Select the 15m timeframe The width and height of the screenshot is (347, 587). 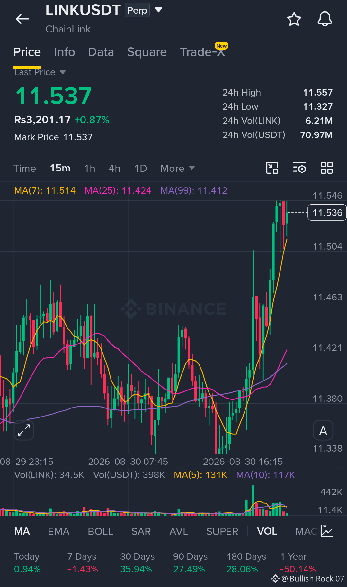click(60, 168)
